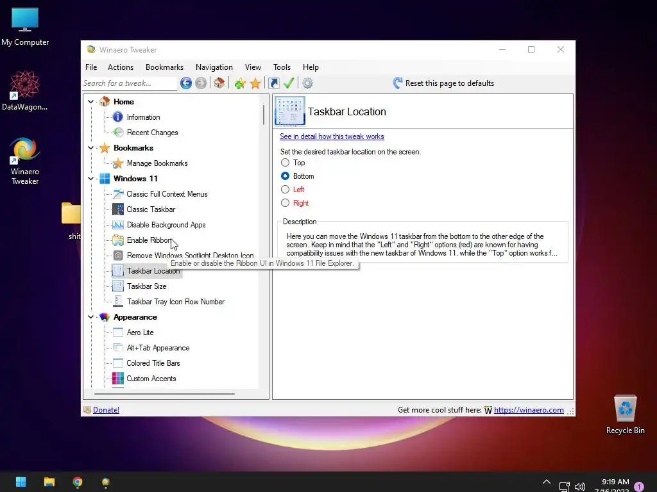Collapse the Windows 11 tree node
Image resolution: width=657 pixels, height=492 pixels.
pos(91,179)
